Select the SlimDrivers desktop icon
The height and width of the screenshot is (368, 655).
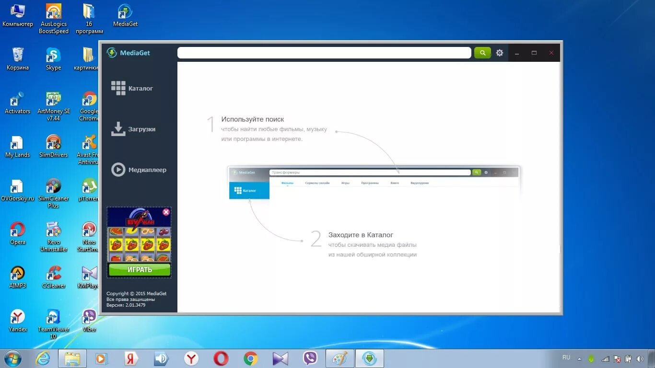[x=54, y=147]
